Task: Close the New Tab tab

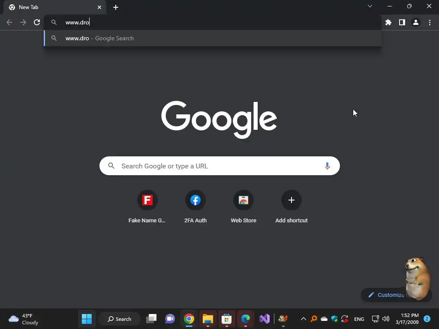Action: click(99, 7)
